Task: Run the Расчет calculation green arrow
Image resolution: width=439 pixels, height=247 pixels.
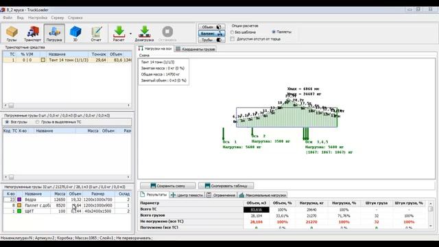Action: 119,34
